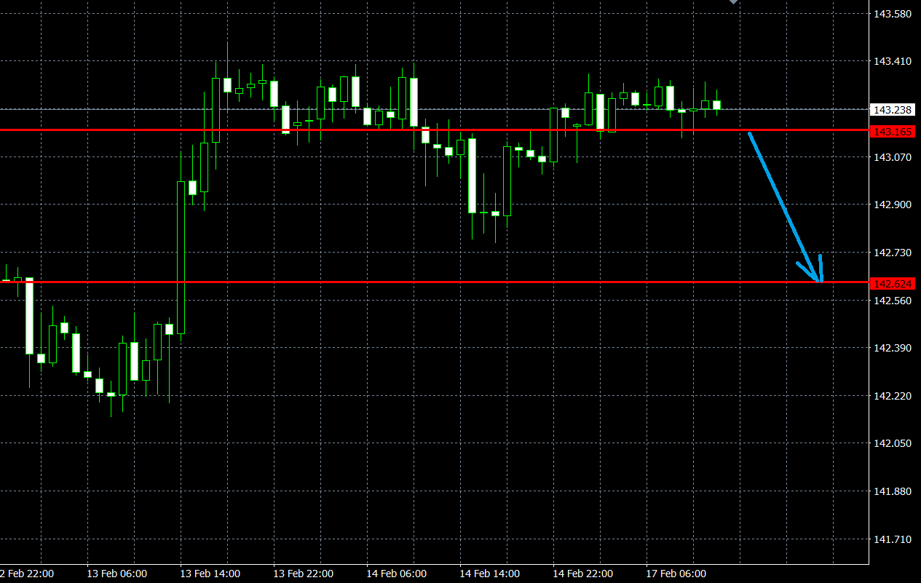This screenshot has width=921, height=583.
Task: Click the 142.050 price scale label
Action: [893, 443]
